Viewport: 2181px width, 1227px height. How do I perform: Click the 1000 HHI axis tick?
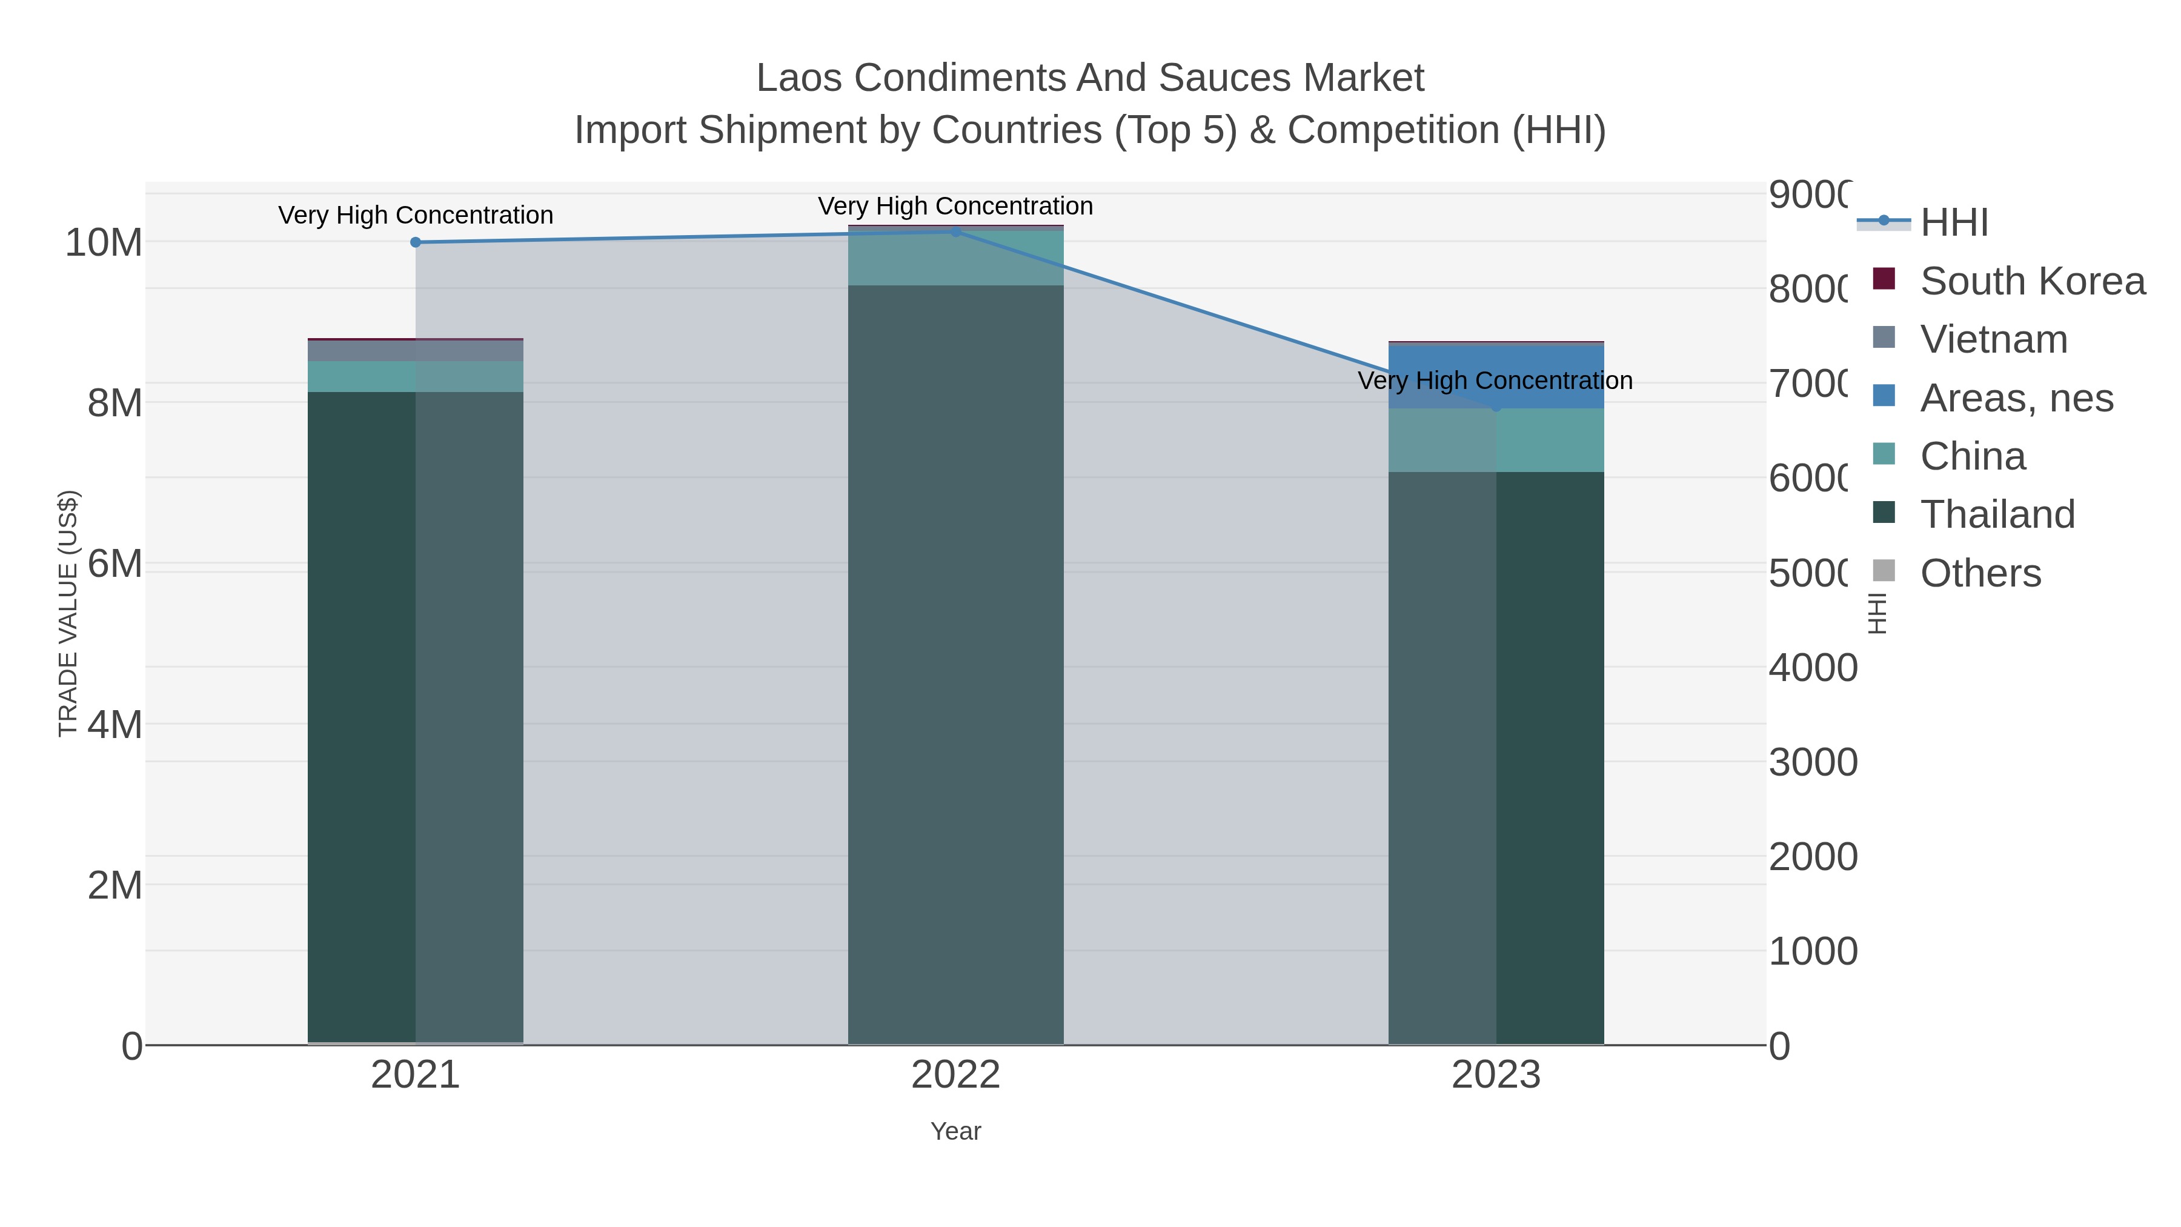[1813, 952]
